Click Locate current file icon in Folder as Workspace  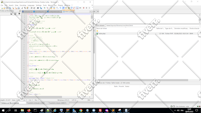pyautogui.click(x=19, y=14)
